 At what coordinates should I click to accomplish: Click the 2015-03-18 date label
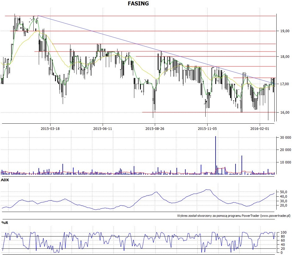(x=50, y=128)
